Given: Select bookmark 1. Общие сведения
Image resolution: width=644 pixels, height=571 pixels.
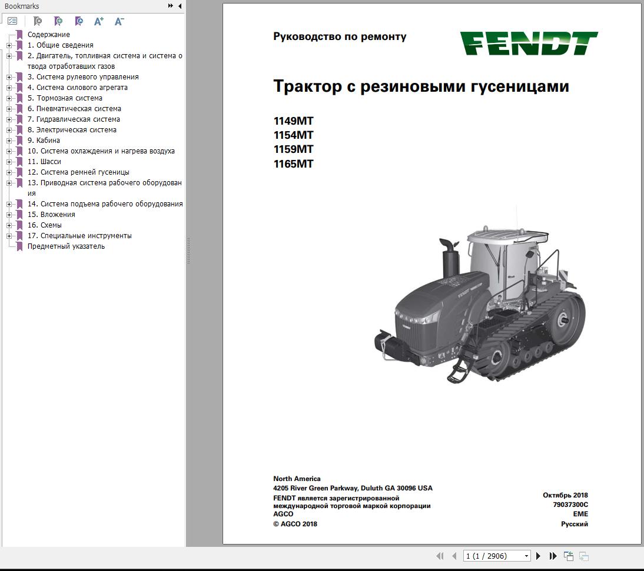Looking at the screenshot, I should (61, 45).
